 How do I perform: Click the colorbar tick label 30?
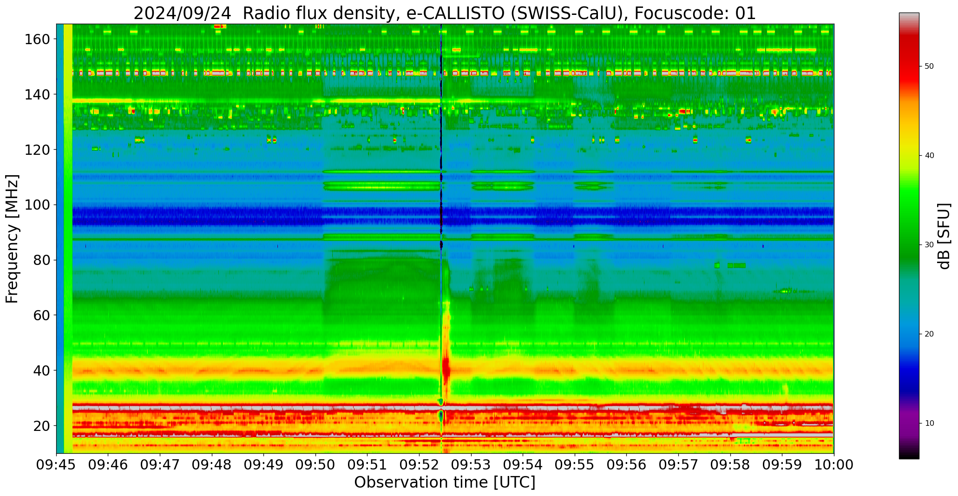click(x=929, y=245)
